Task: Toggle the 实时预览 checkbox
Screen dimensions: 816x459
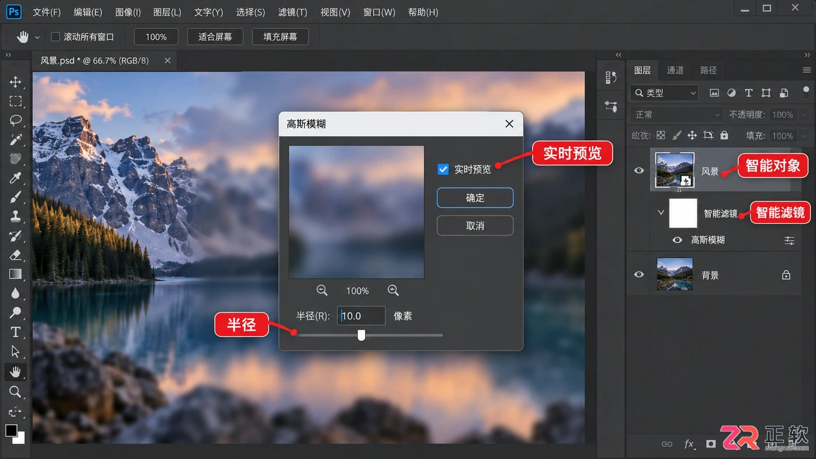Action: point(443,169)
